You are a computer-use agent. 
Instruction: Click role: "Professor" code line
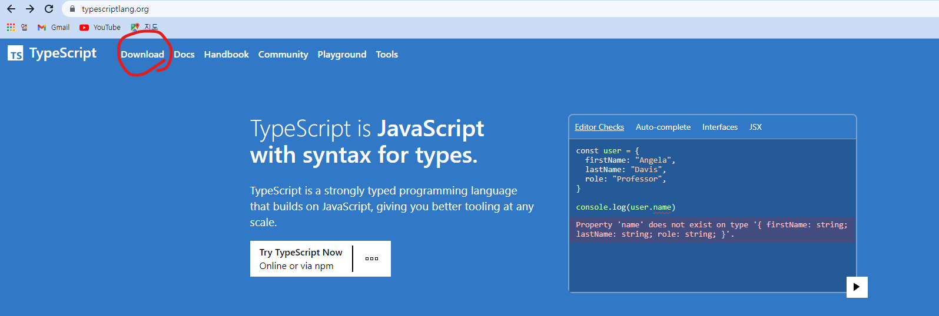(x=625, y=179)
